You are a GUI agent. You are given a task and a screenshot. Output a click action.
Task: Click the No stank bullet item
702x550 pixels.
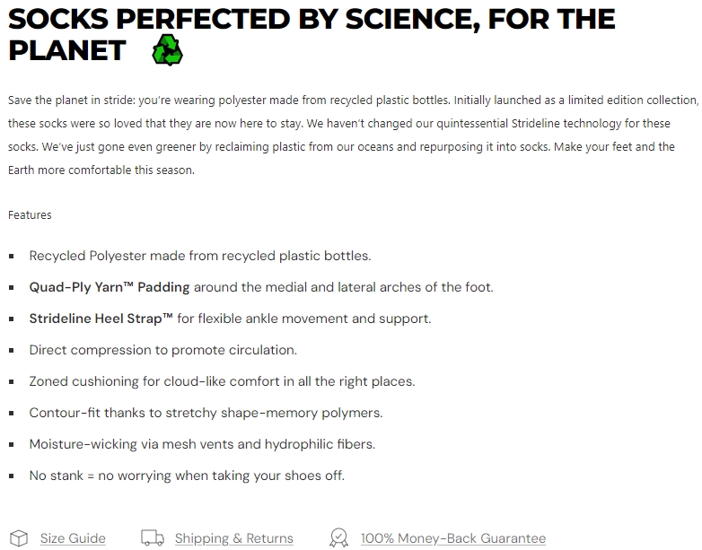click(187, 476)
